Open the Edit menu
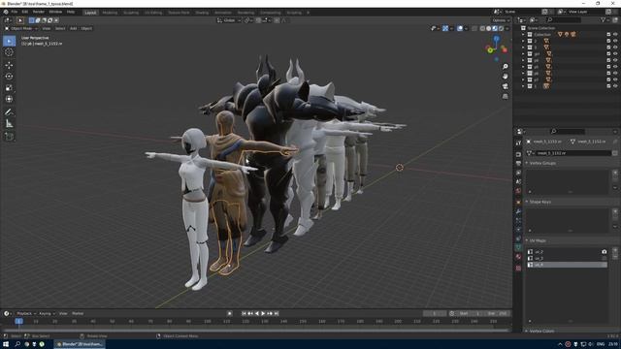Screen dimensions: 621x349 [x=25, y=12]
